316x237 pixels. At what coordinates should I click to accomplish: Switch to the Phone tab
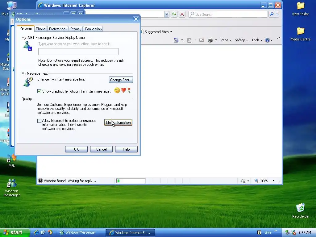pos(40,29)
